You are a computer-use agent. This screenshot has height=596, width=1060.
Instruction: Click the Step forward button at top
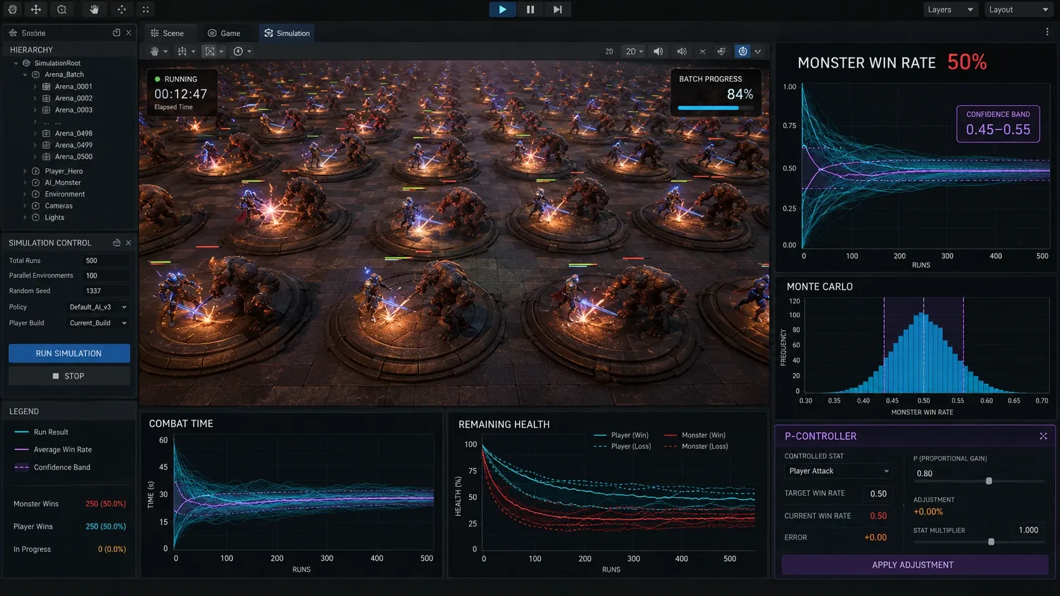tap(557, 10)
